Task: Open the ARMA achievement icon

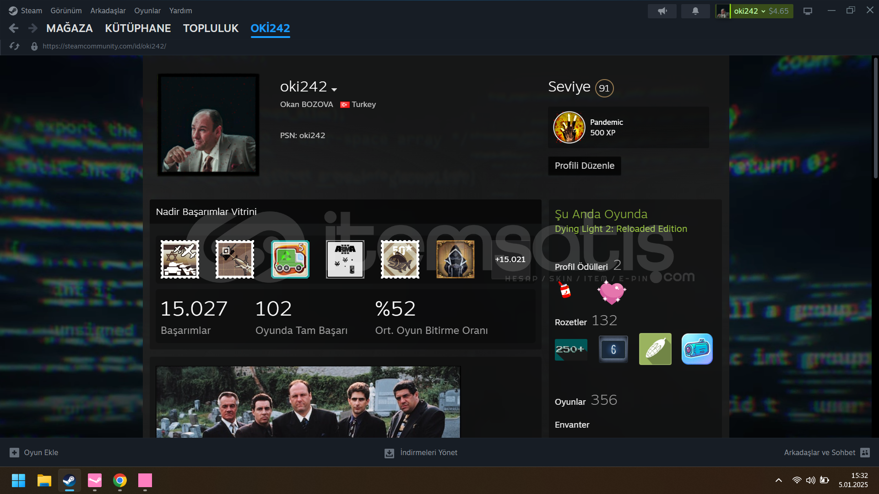Action: click(345, 259)
